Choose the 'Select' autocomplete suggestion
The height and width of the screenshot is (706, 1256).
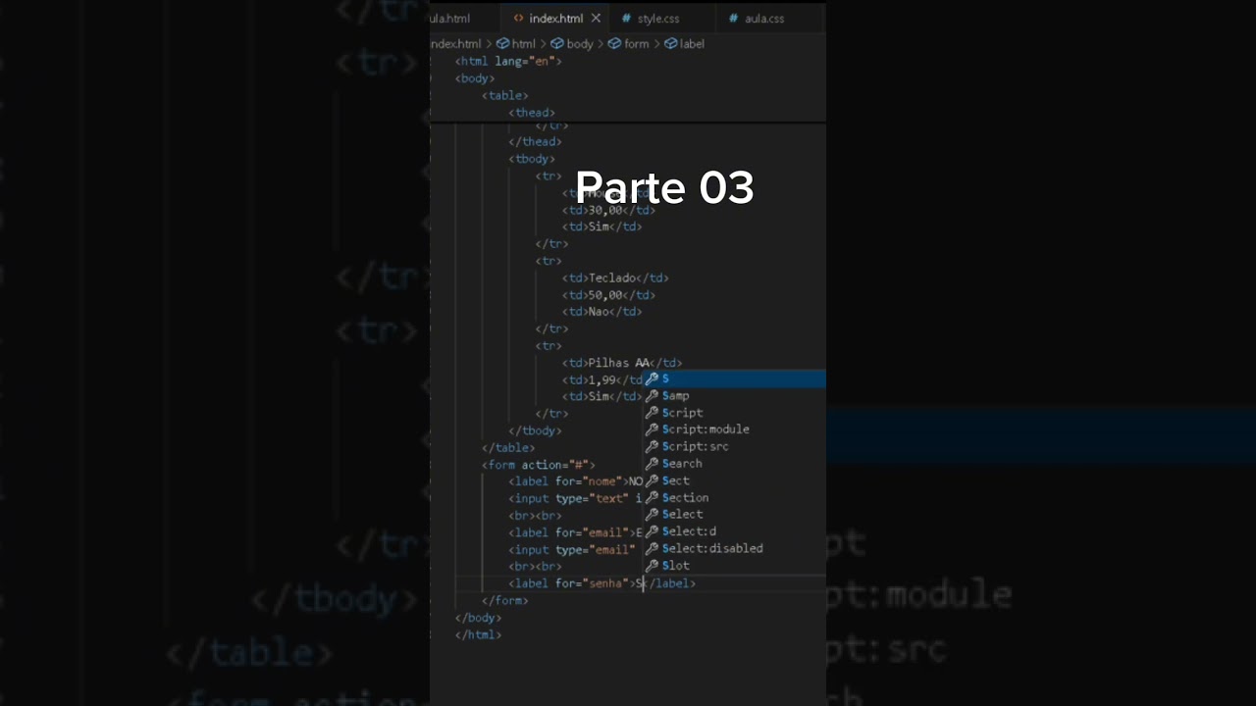tap(734, 515)
